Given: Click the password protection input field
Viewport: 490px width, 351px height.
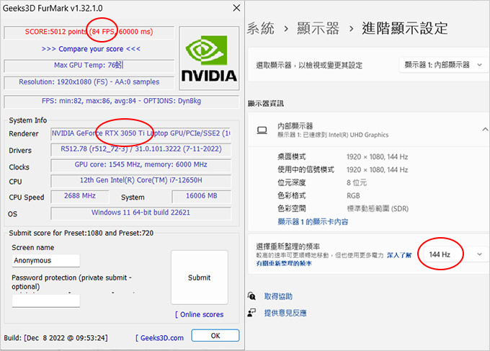Looking at the screenshot, I should point(46,301).
